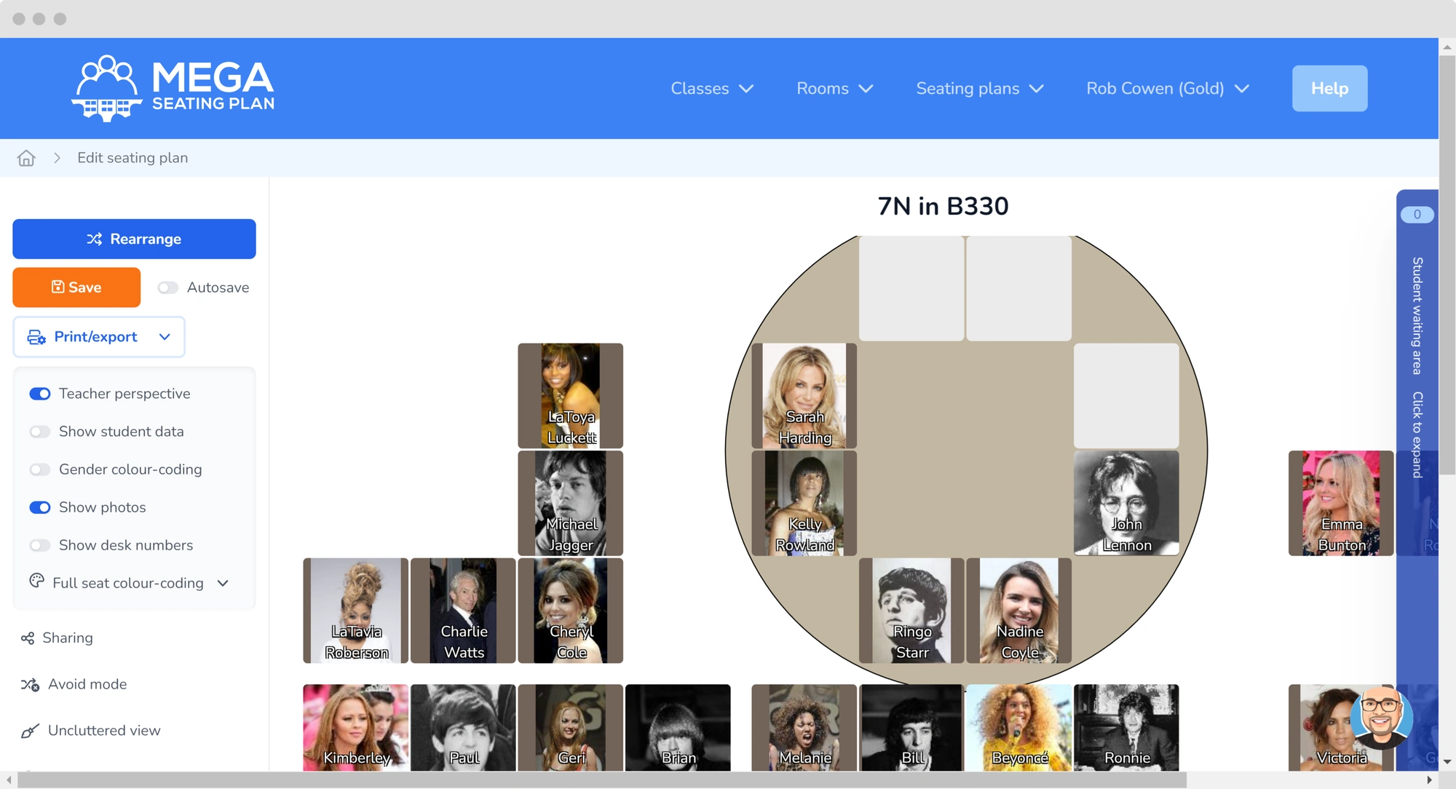Toggle the Autosave switch
This screenshot has height=789, width=1456.
click(168, 288)
